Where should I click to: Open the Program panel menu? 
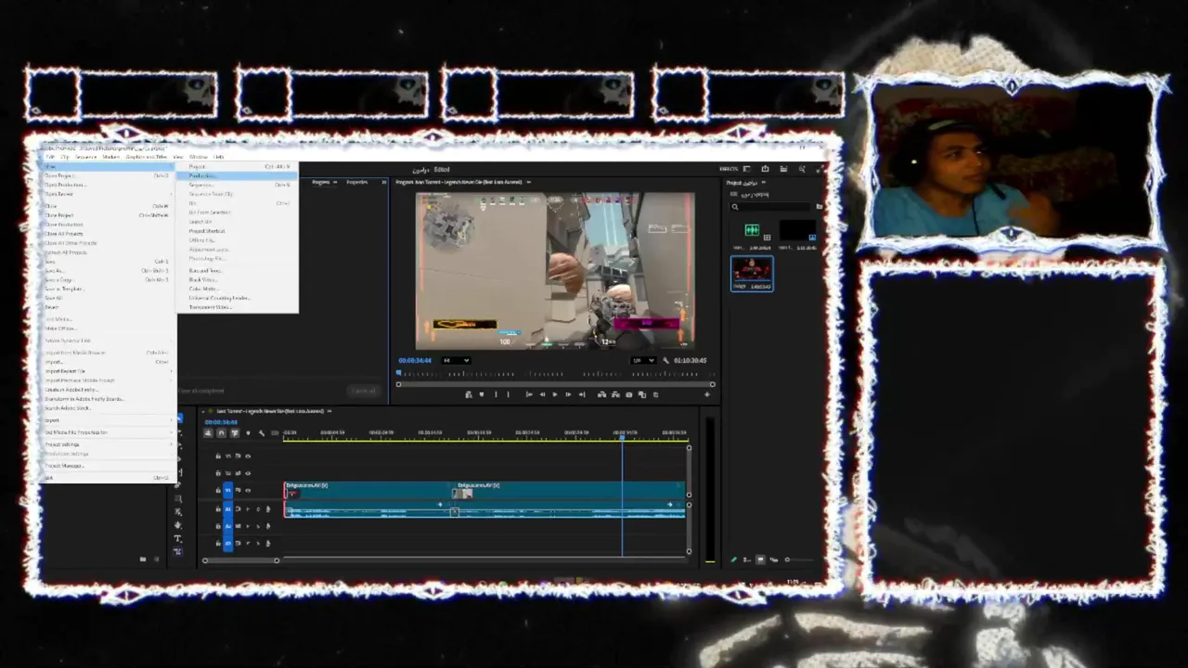pos(529,182)
